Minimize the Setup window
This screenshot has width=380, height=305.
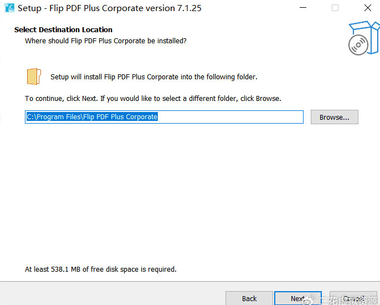coord(303,8)
